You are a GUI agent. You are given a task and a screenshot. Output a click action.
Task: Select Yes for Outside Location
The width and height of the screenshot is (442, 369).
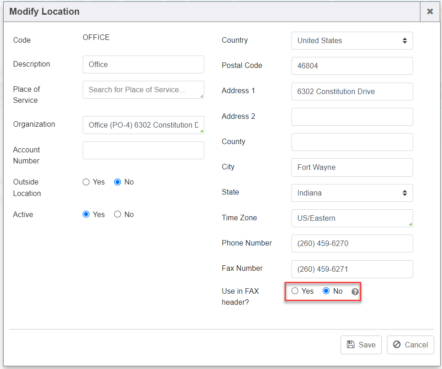click(x=86, y=182)
